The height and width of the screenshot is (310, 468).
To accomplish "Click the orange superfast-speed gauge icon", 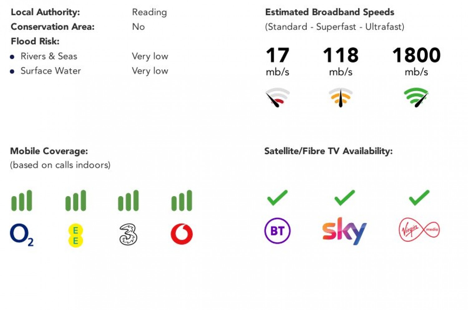I will click(341, 97).
